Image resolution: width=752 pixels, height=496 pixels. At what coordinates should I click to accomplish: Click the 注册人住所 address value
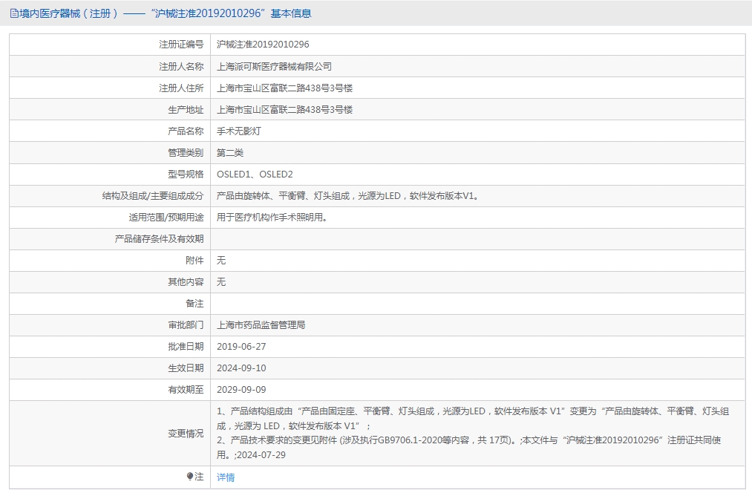click(284, 88)
